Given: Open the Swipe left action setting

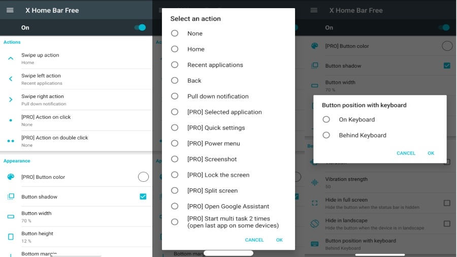Looking at the screenshot, I should (x=76, y=79).
